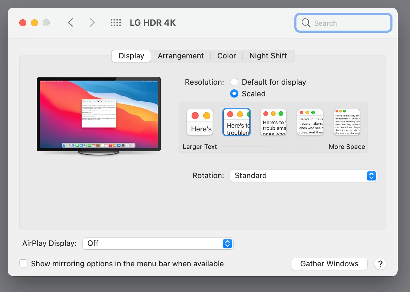Viewport: 410px width, 292px height.
Task: Select the Scaled resolution option
Action: pos(234,93)
